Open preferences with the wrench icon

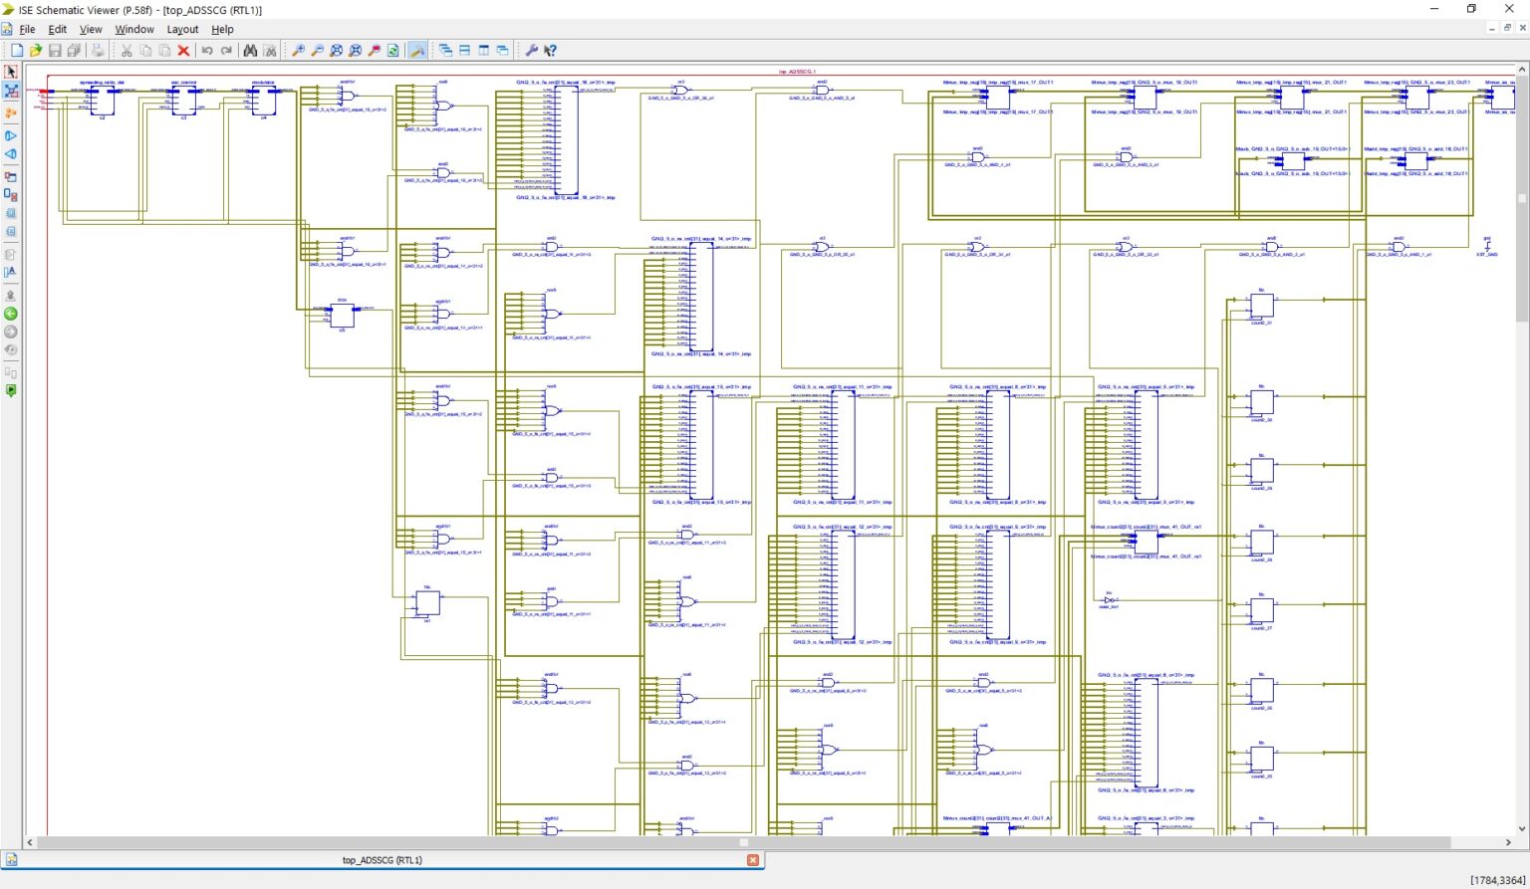[531, 50]
